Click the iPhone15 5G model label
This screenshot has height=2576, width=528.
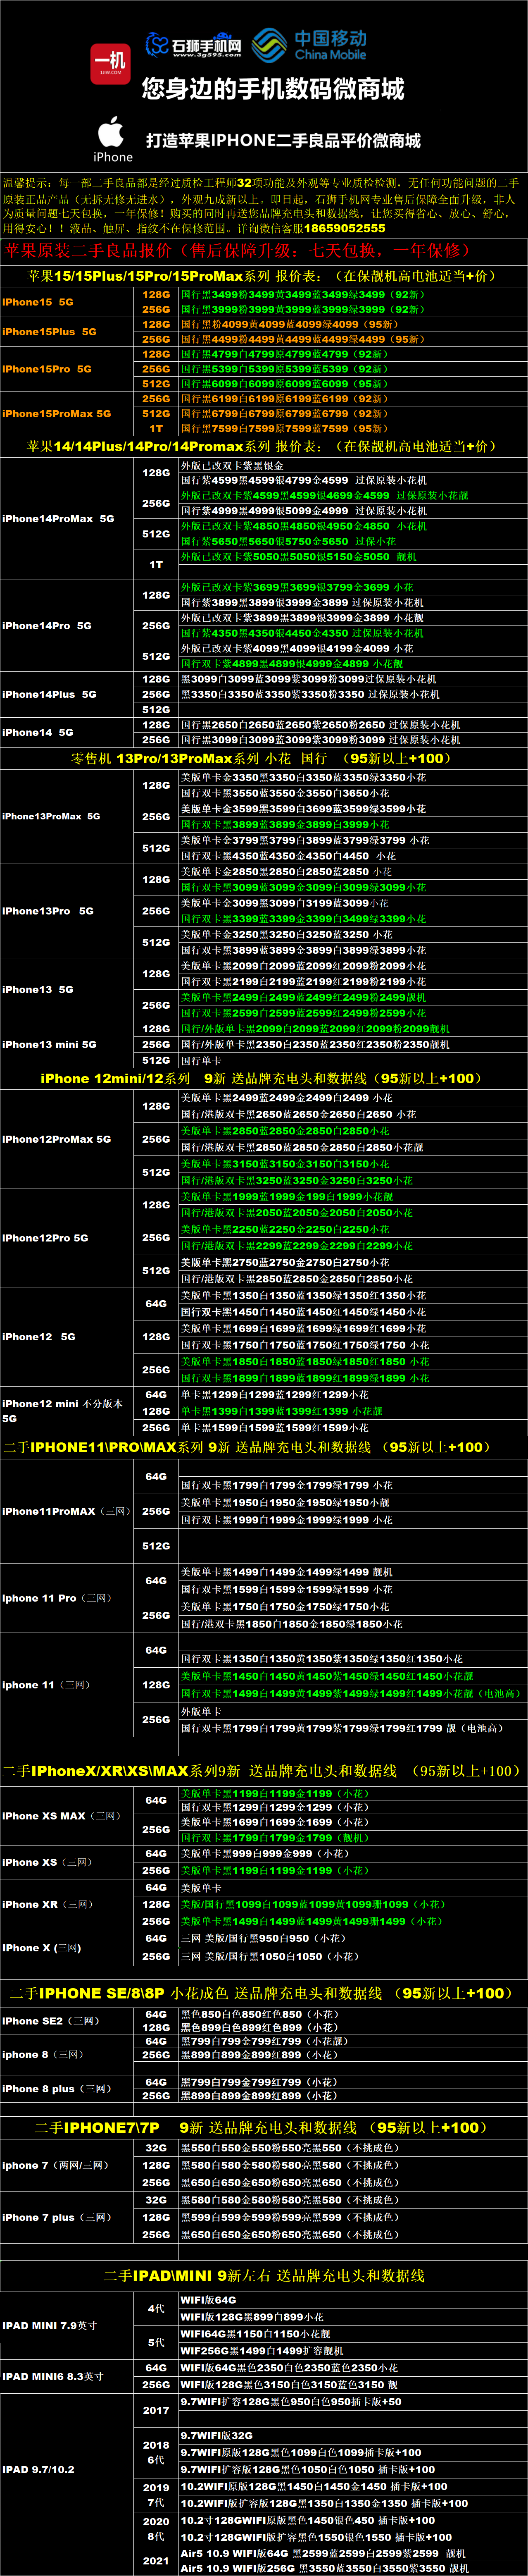pyautogui.click(x=38, y=302)
